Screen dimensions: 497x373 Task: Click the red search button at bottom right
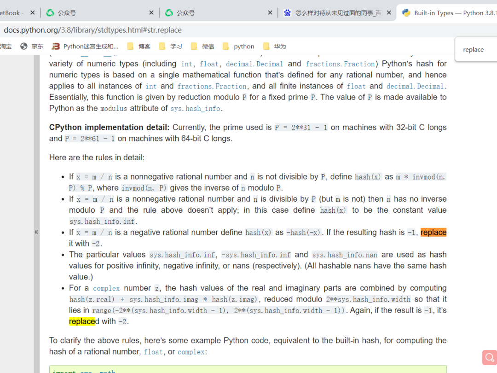click(490, 357)
